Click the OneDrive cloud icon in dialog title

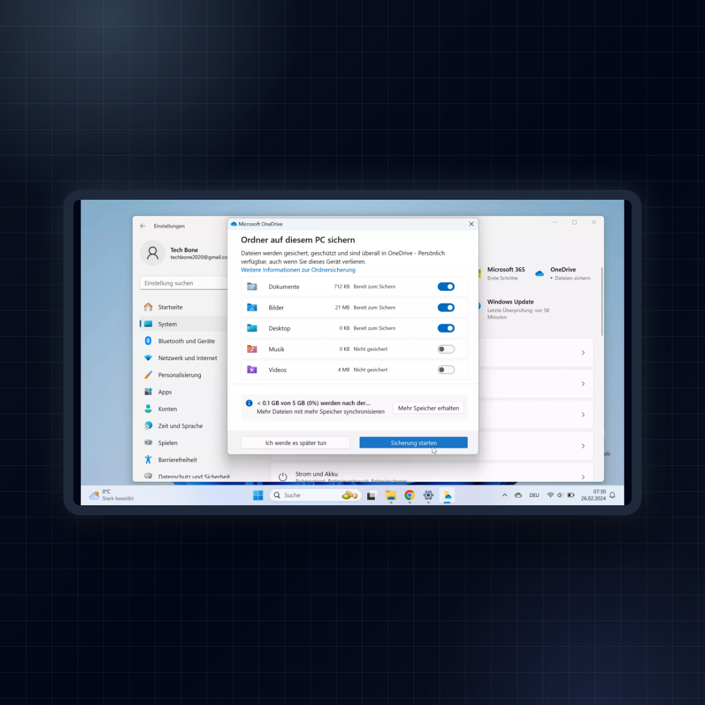tap(234, 224)
